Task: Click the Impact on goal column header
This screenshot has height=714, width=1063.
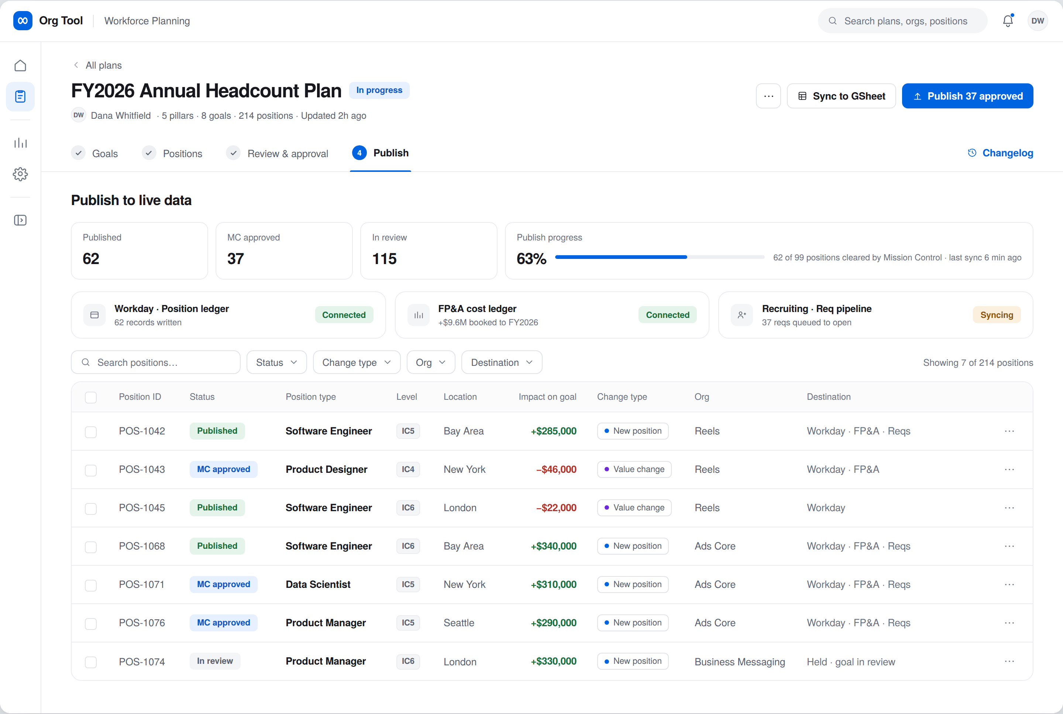Action: (547, 397)
